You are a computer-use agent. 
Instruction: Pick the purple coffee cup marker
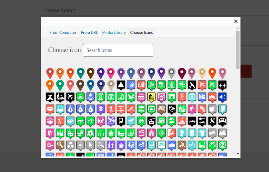point(121,145)
